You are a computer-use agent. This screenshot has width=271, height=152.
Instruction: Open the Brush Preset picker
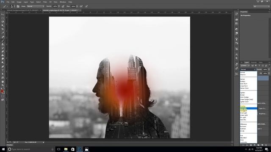(12, 6)
